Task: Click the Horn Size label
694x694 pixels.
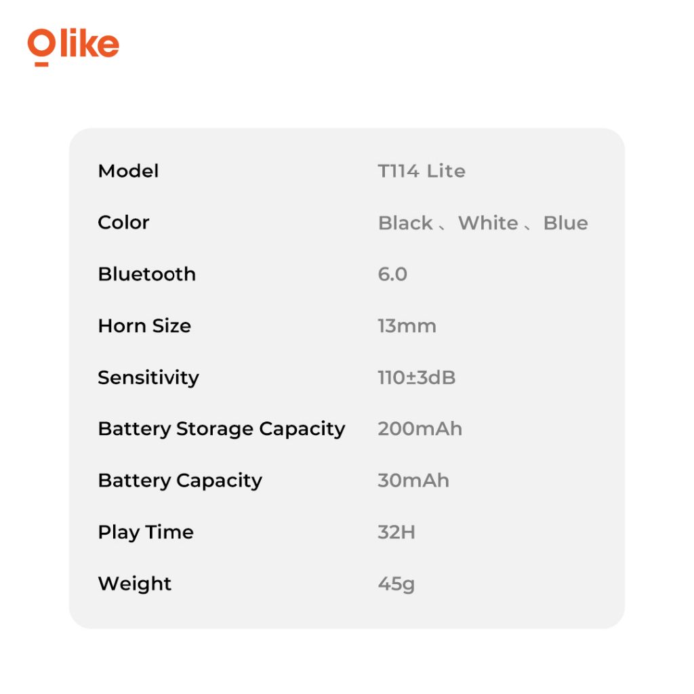Action: (144, 325)
